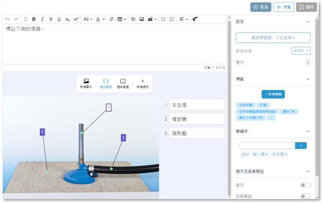Open the 圖解標簽題 question type dropdown
The image size is (323, 203).
tap(273, 38)
